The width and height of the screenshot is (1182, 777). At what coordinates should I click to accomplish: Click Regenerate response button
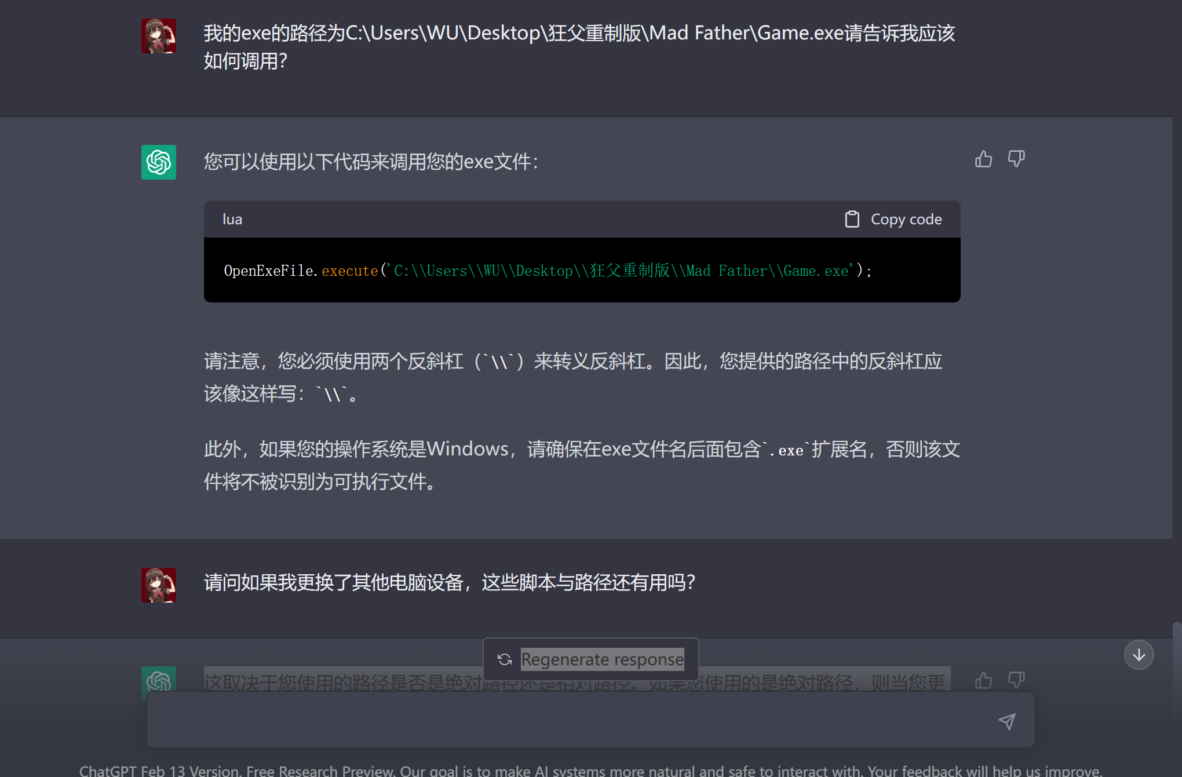[591, 659]
